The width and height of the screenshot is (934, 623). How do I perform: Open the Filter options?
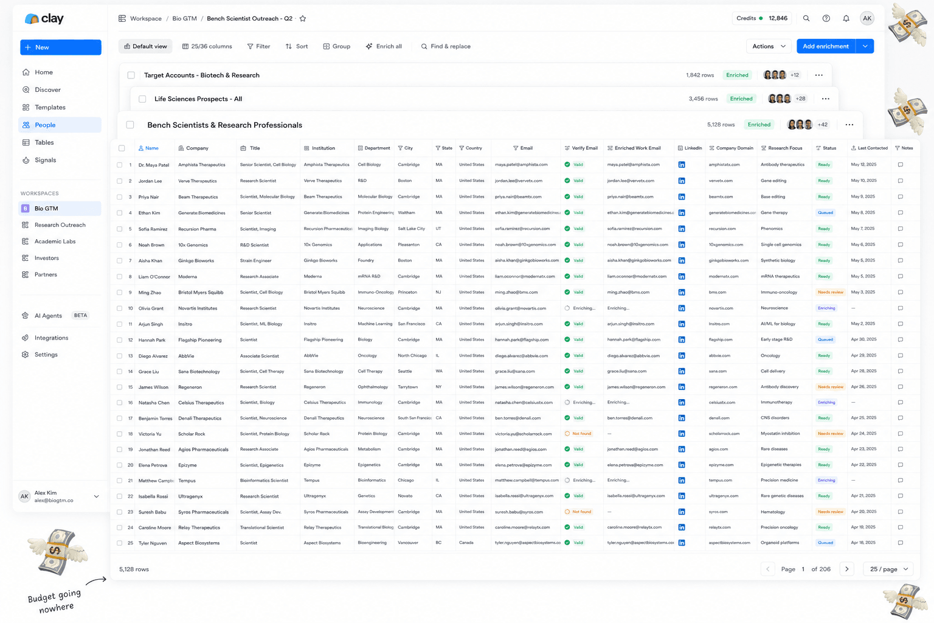click(258, 46)
